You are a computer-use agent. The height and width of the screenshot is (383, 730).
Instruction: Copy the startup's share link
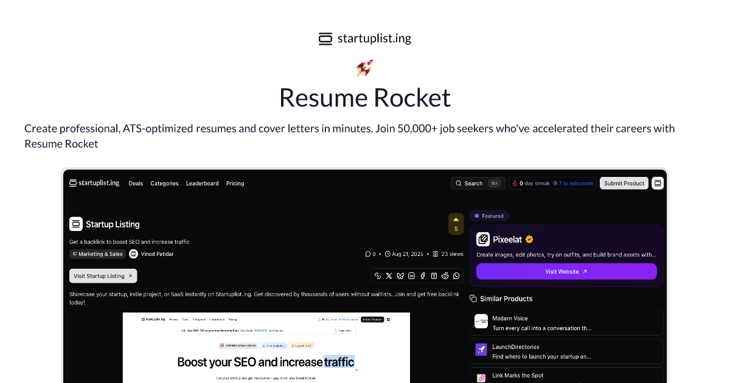(378, 275)
